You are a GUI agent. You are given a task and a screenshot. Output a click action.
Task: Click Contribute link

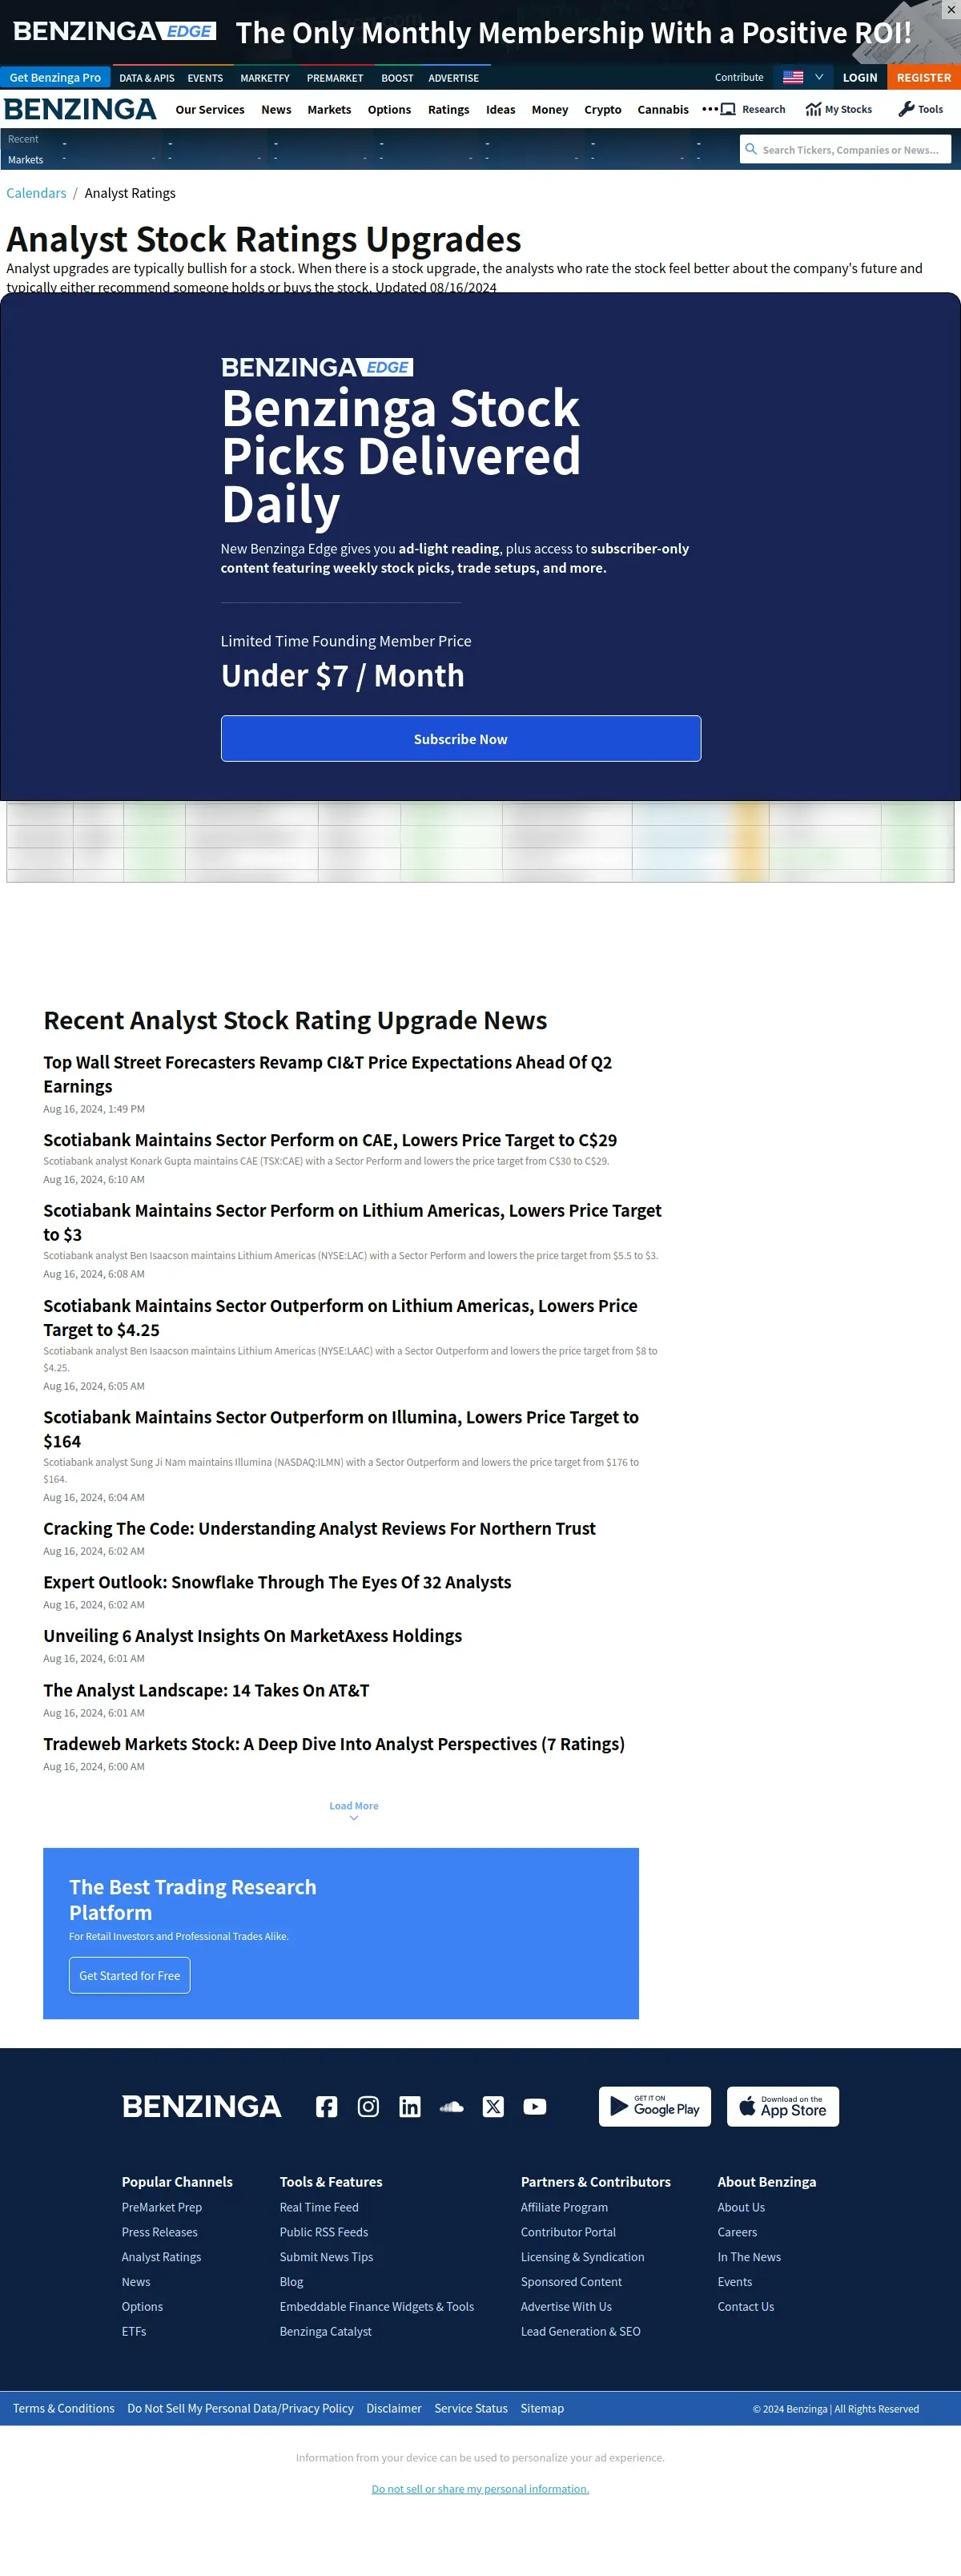click(739, 77)
